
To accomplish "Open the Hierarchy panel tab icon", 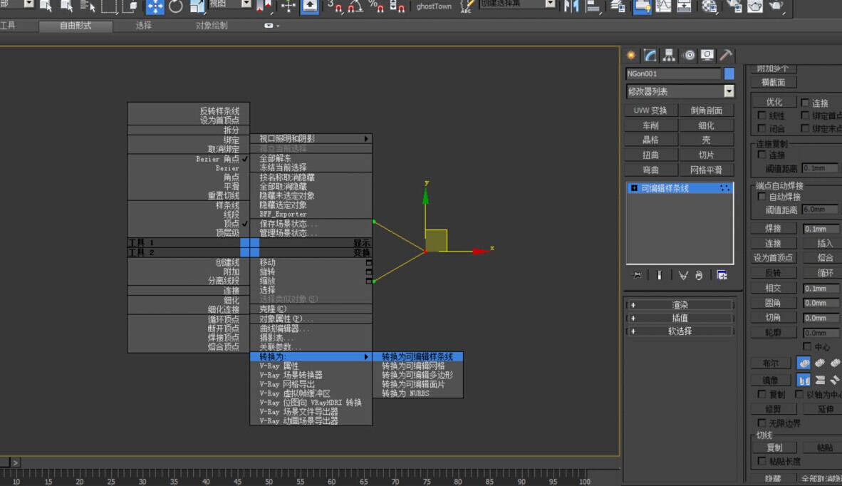I will pos(669,56).
